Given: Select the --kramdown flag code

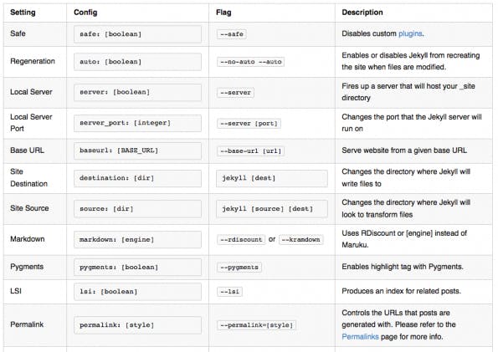Looking at the screenshot, I should (300, 240).
